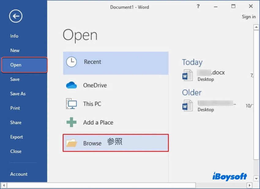Click Account in the sidebar

(19, 174)
